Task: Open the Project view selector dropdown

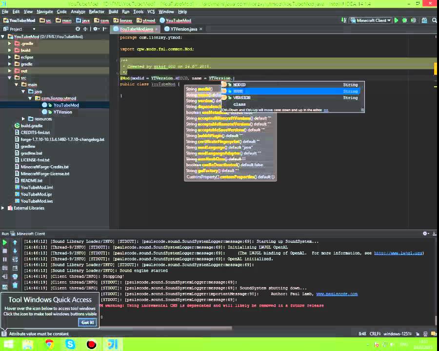Action: (x=34, y=29)
